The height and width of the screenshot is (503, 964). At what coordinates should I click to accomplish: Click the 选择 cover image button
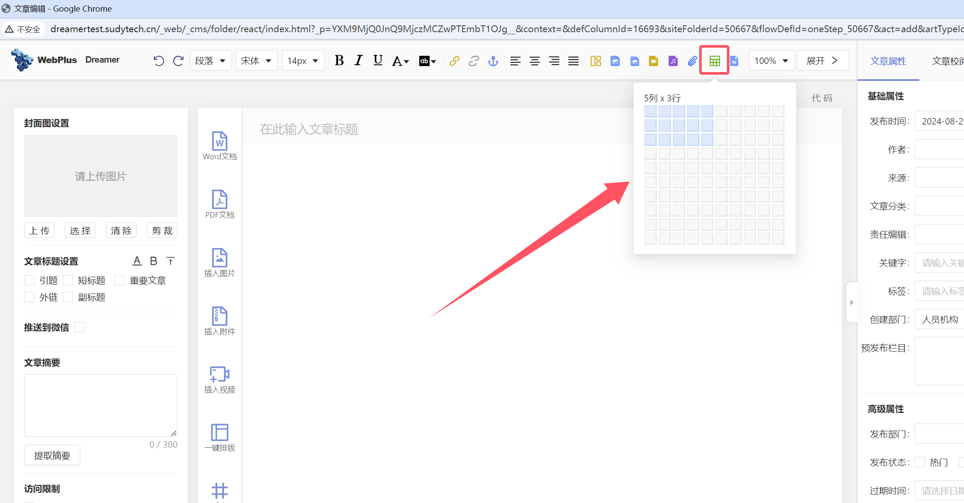tap(80, 230)
